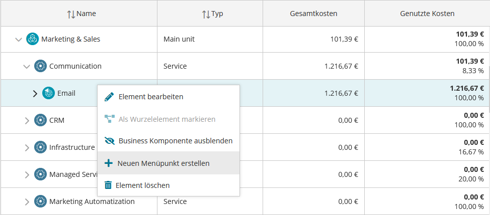Image resolution: width=490 pixels, height=215 pixels.
Task: Sort by Name using the sort arrows
Action: point(71,14)
